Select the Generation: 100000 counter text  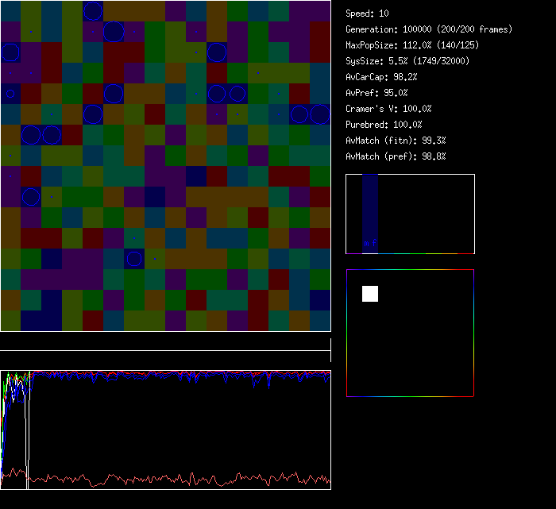point(428,29)
